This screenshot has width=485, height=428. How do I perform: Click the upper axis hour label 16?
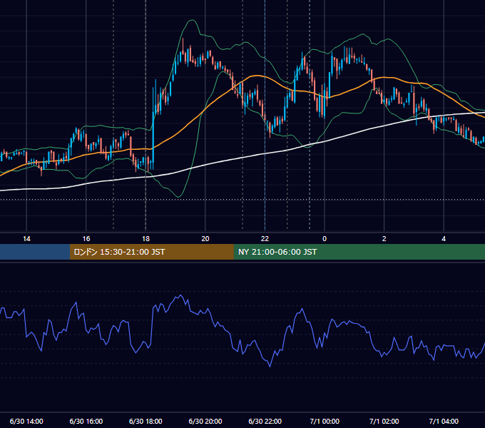pyautogui.click(x=86, y=239)
